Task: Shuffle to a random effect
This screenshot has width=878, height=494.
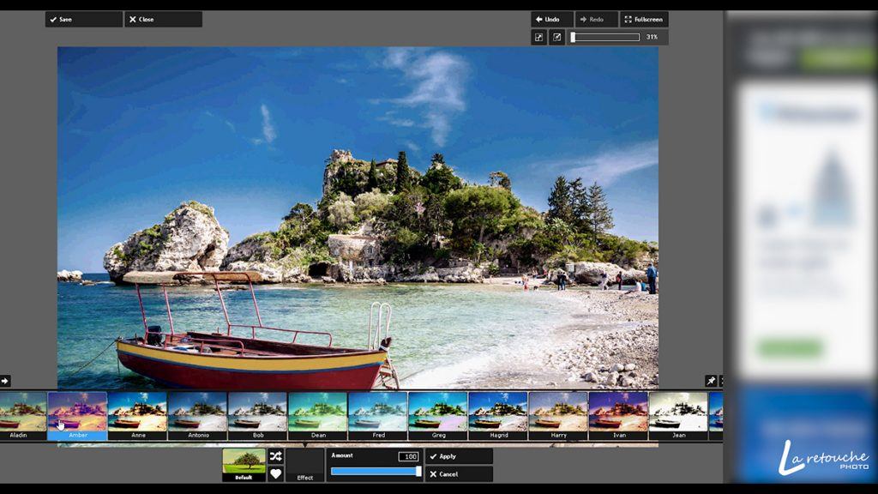Action: pos(275,457)
